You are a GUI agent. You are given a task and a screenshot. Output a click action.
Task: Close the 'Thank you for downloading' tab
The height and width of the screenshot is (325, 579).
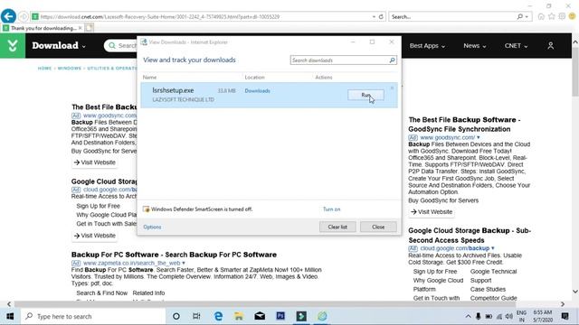[x=81, y=28]
